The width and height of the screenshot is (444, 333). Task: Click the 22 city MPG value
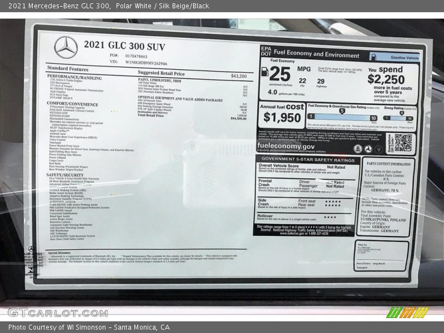click(302, 80)
